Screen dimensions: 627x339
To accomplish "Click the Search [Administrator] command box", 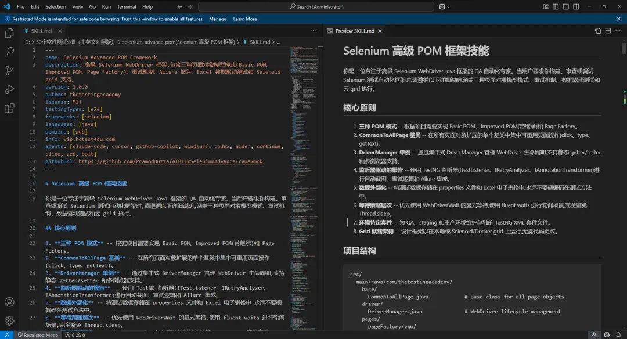I will coord(316,7).
